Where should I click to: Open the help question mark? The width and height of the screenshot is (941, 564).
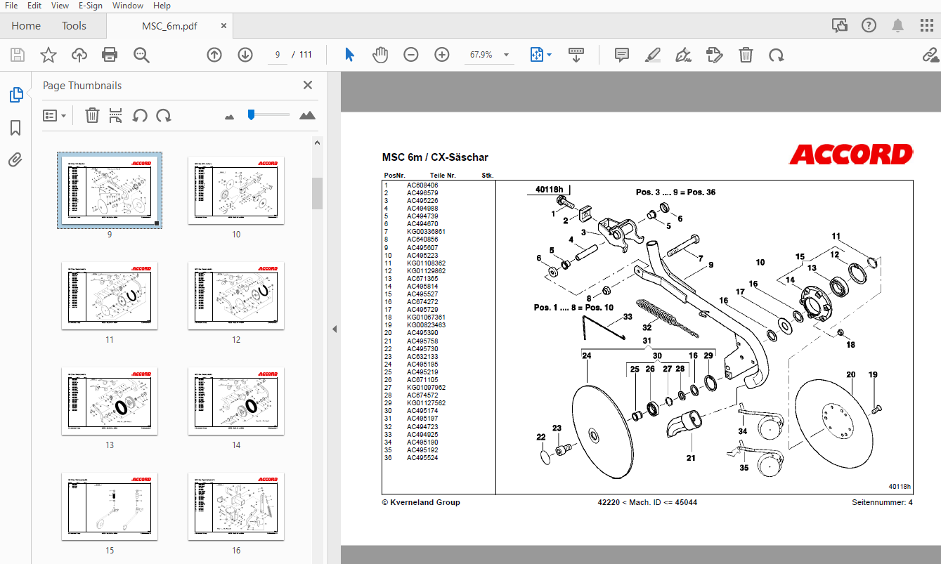coord(869,26)
